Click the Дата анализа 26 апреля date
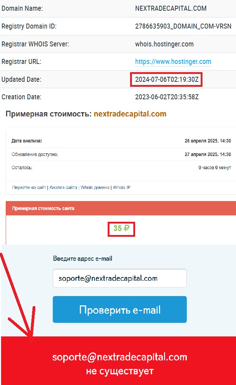 [208, 141]
